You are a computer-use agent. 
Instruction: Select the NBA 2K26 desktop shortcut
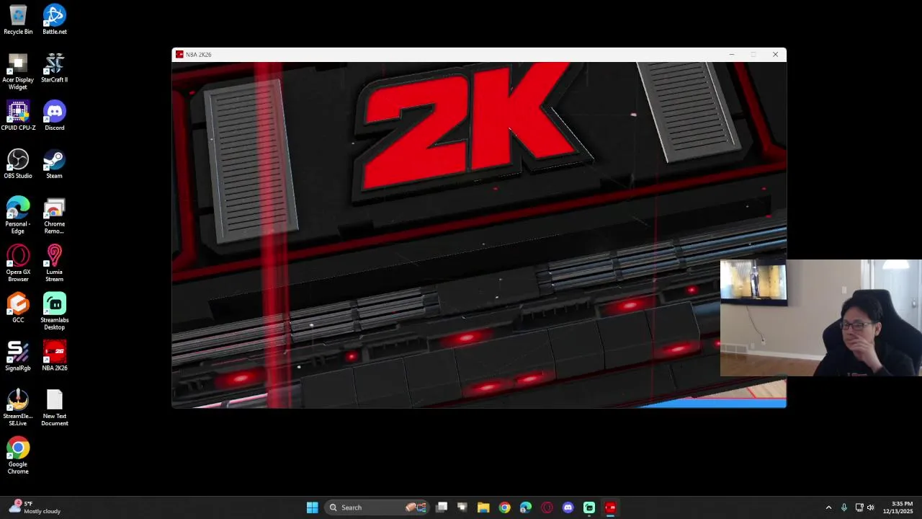point(54,356)
